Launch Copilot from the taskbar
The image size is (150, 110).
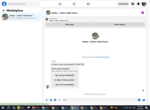14,108
